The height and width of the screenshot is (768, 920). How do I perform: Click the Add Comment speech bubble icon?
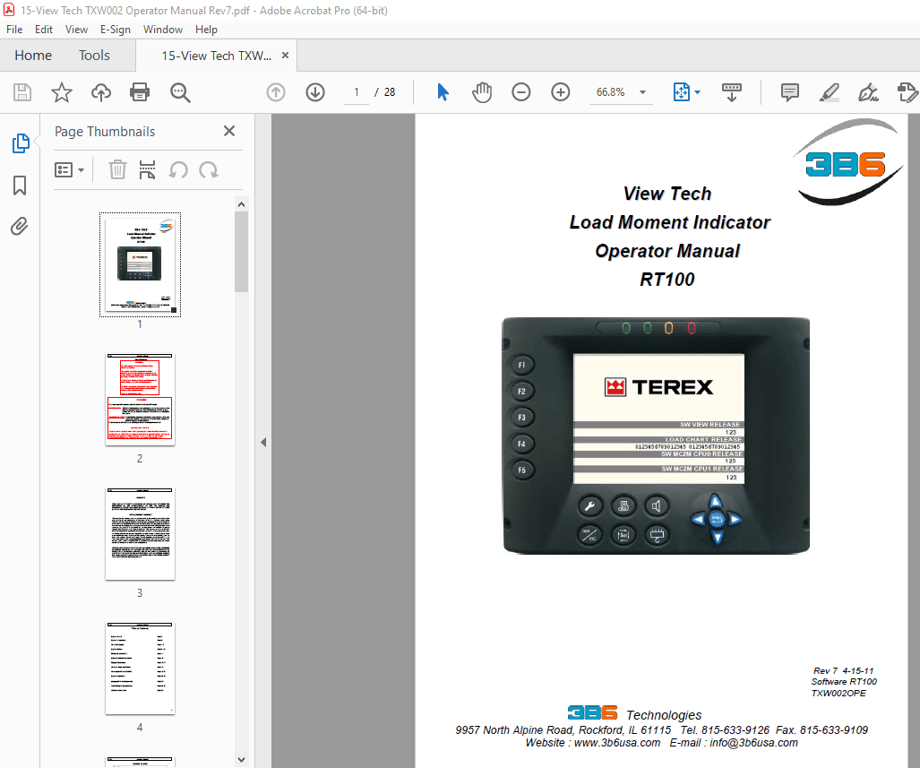[x=788, y=91]
